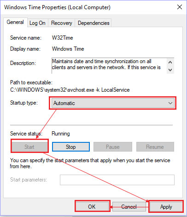Click the Resume service button
187x217 pixels.
155,147
